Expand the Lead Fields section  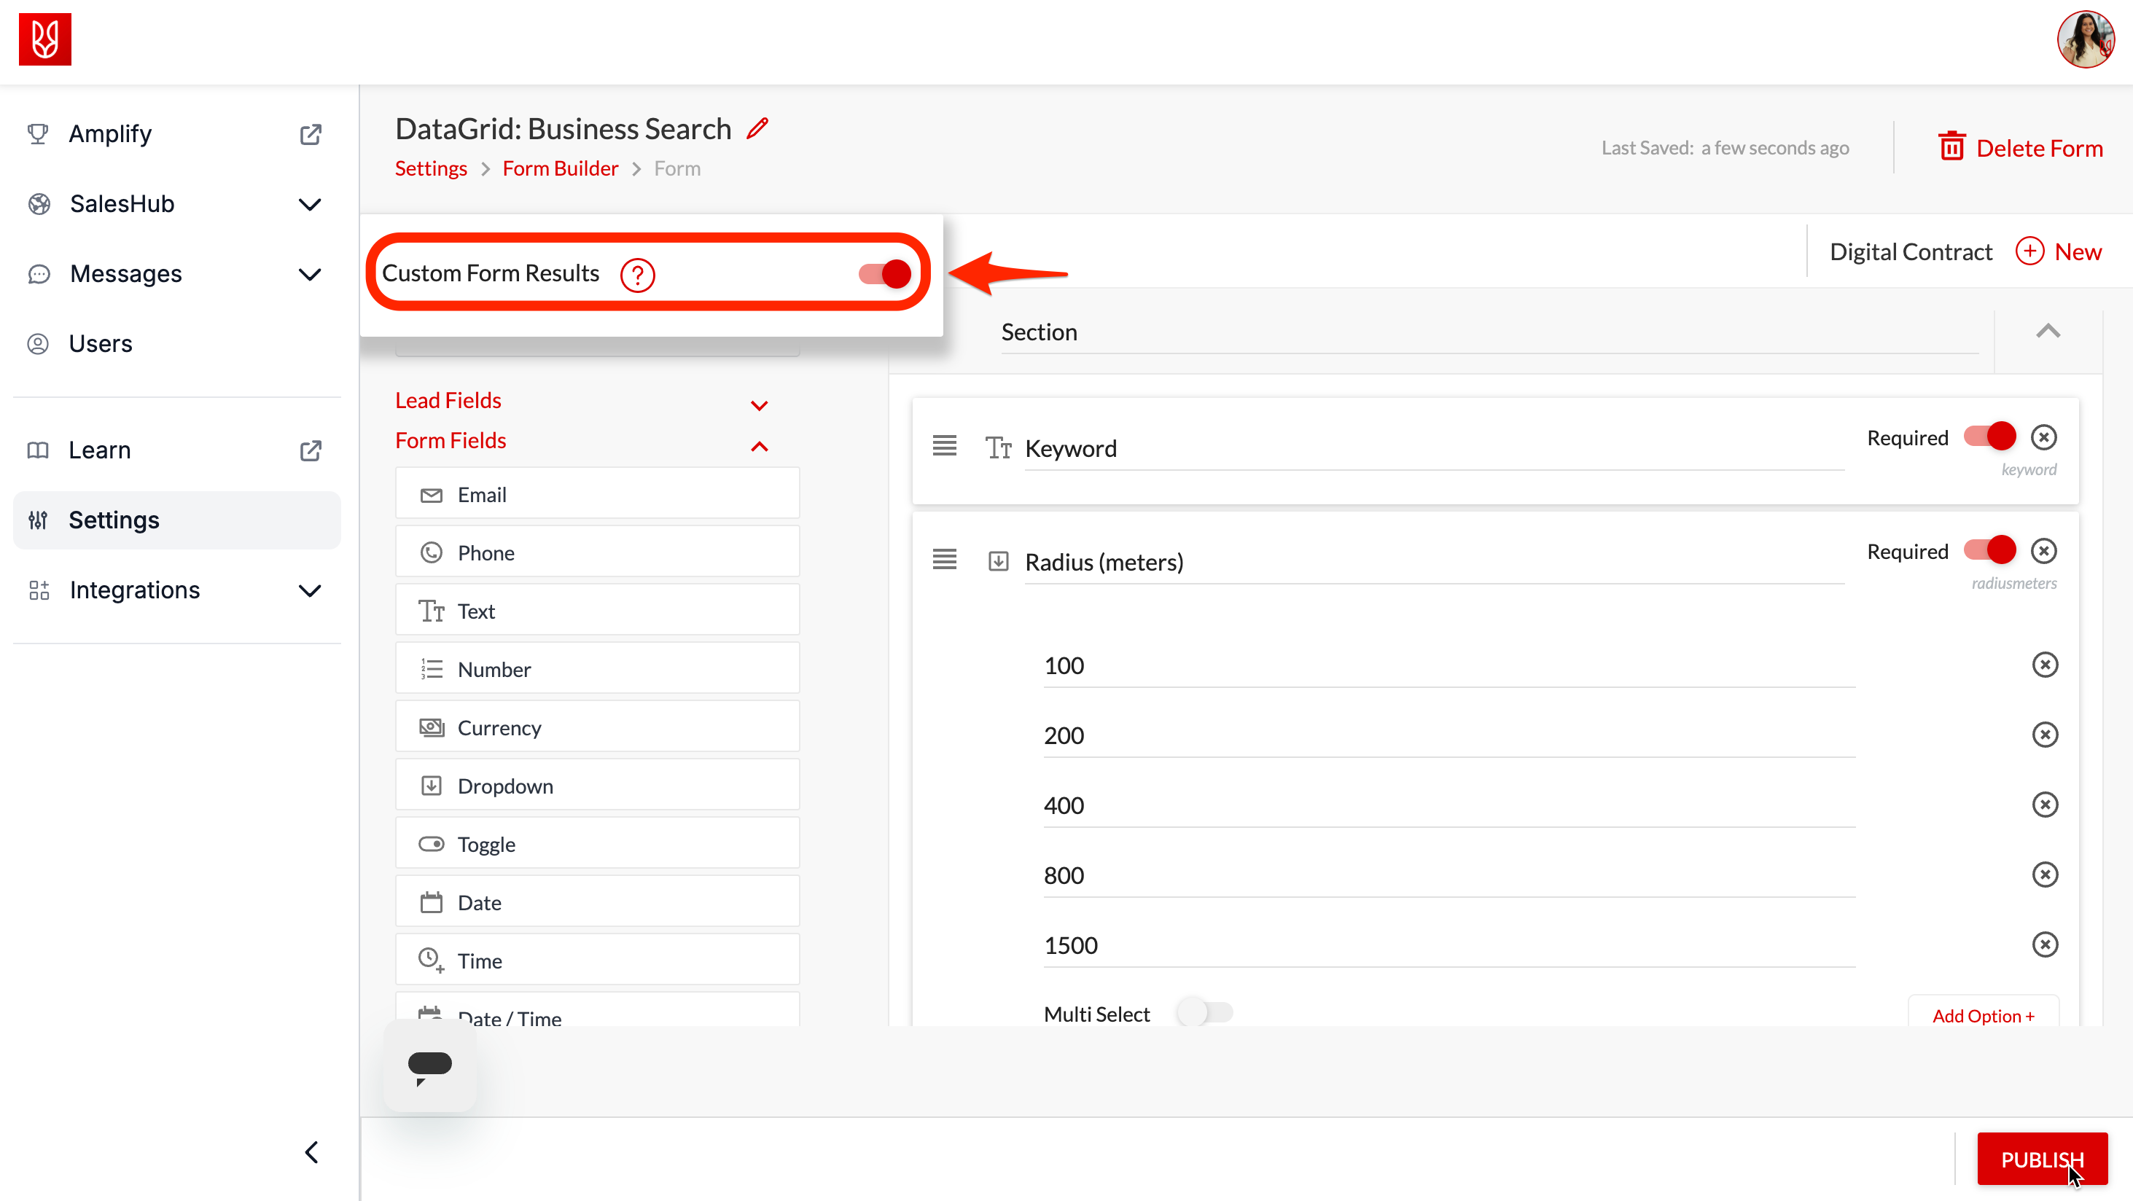(758, 404)
